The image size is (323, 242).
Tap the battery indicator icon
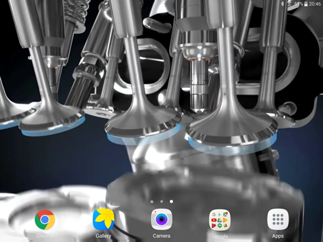click(306, 4)
